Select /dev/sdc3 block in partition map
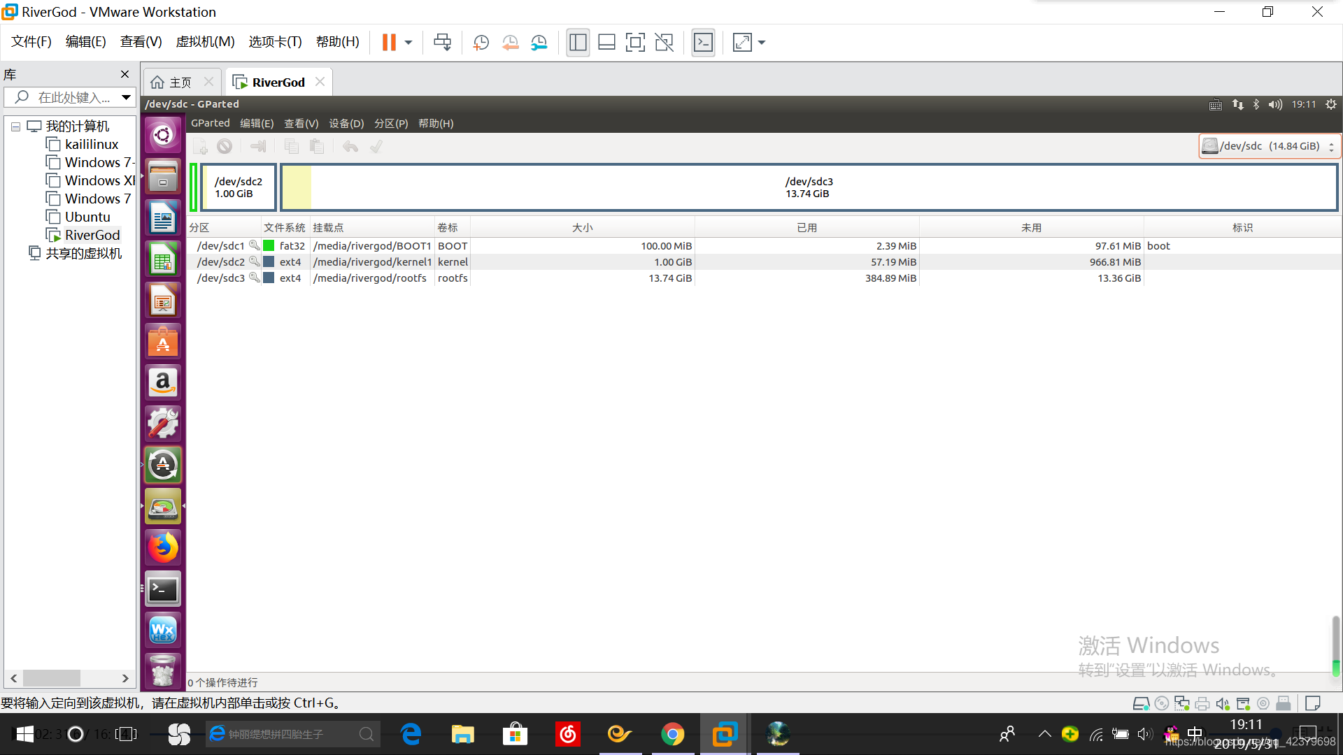1343x755 pixels. pos(809,187)
